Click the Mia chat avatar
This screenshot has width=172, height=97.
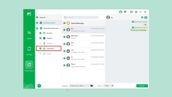[68, 44]
